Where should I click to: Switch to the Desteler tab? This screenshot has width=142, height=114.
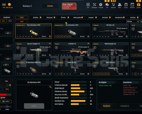pyautogui.click(x=105, y=17)
